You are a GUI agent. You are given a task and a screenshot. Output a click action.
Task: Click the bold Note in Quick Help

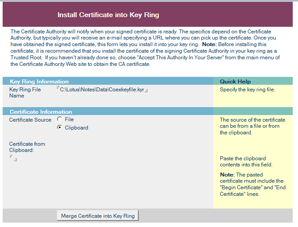pos(227,174)
